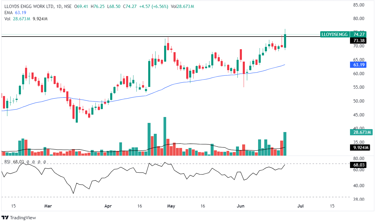Click the blue 63.19 EMA value tag

click(358, 65)
